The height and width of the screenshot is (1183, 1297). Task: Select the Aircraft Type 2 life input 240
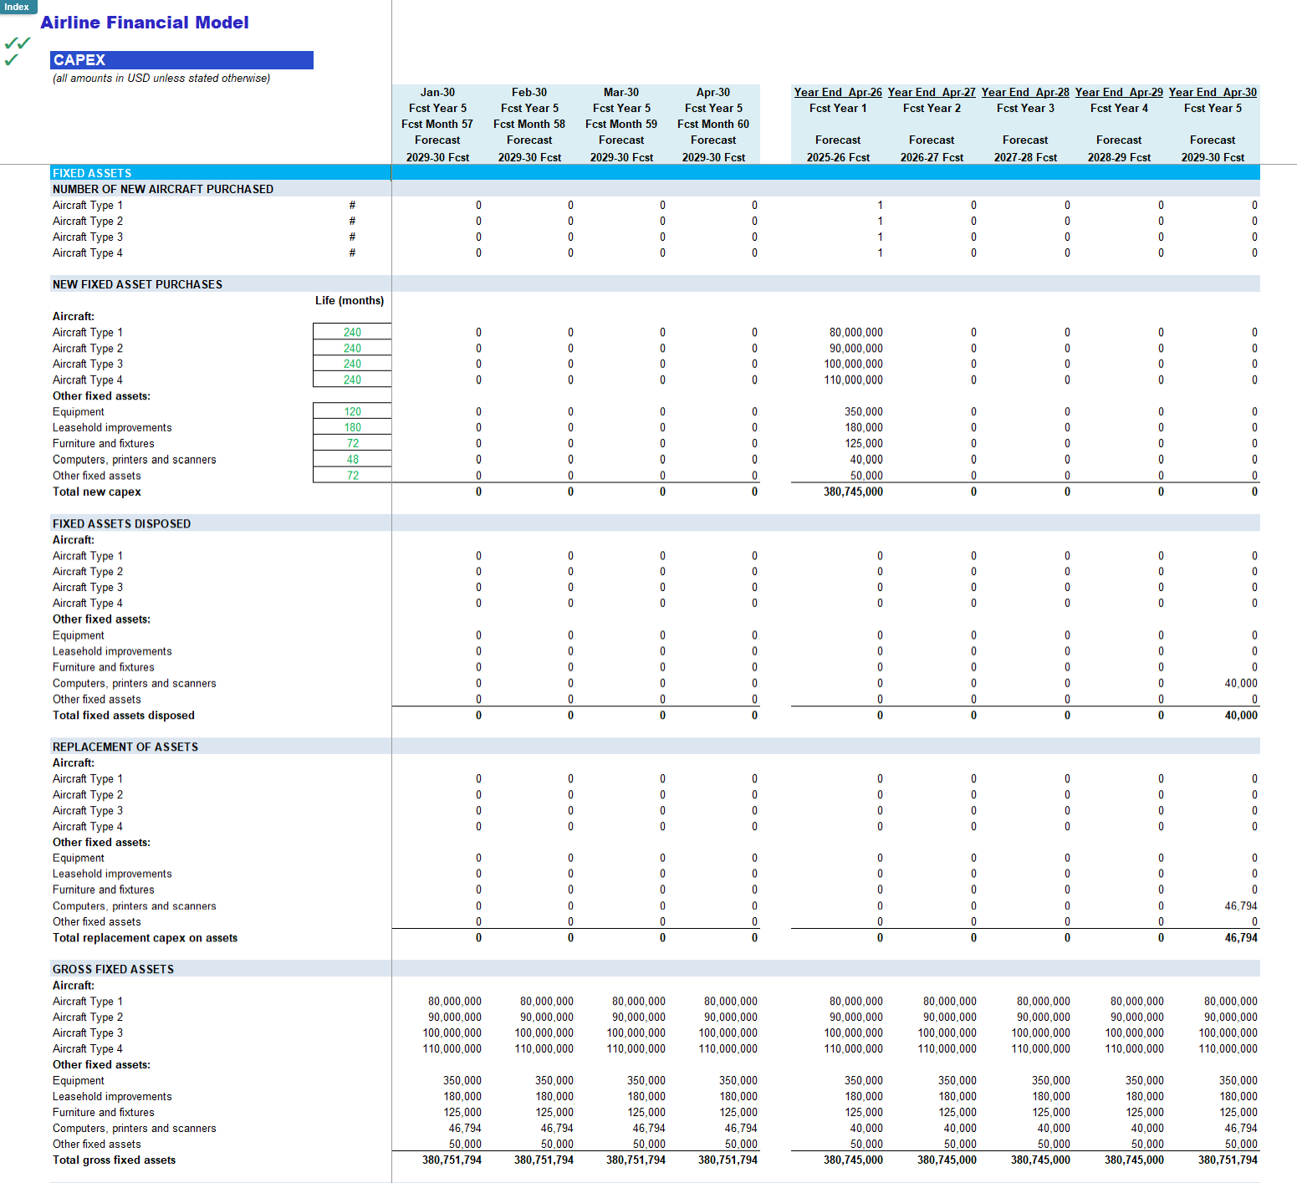tap(352, 348)
